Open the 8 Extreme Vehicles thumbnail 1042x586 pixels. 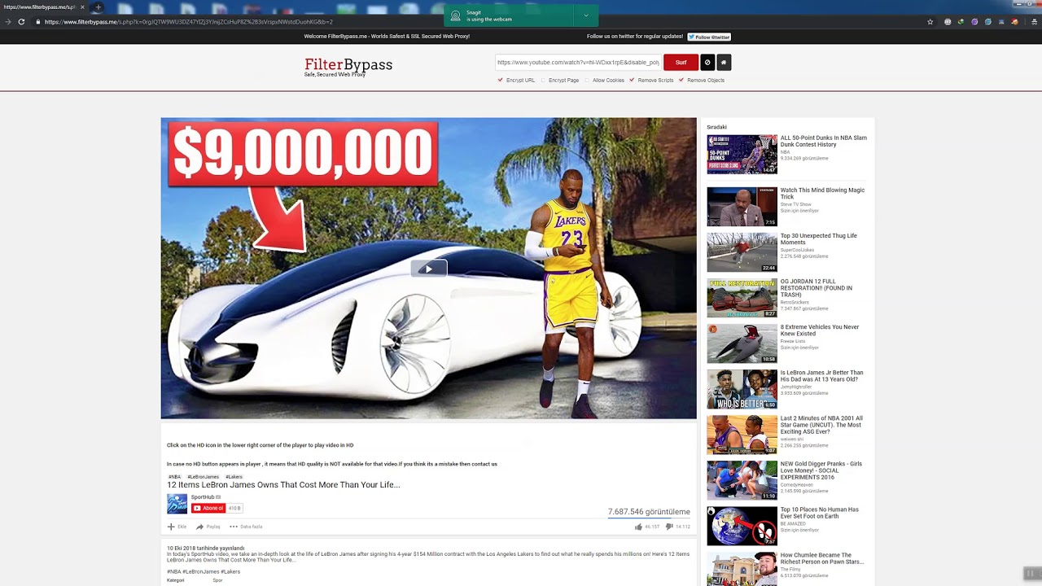742,343
